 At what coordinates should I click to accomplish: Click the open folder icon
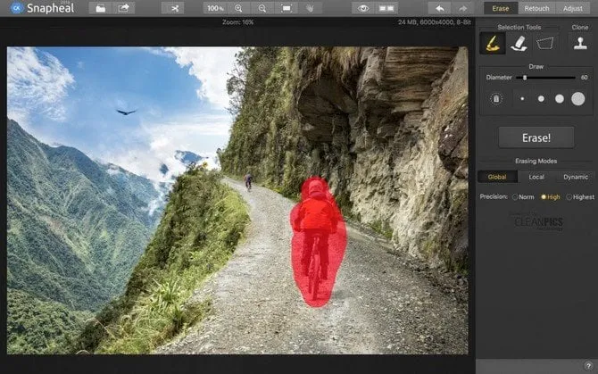[x=100, y=8]
